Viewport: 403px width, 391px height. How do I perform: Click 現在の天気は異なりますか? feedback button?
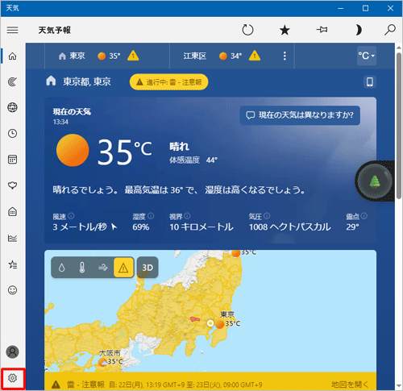300,115
